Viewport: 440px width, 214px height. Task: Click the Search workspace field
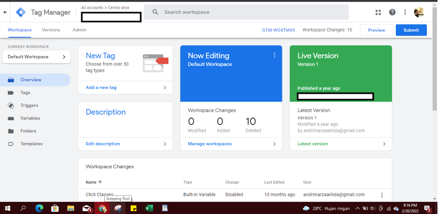[x=246, y=12]
